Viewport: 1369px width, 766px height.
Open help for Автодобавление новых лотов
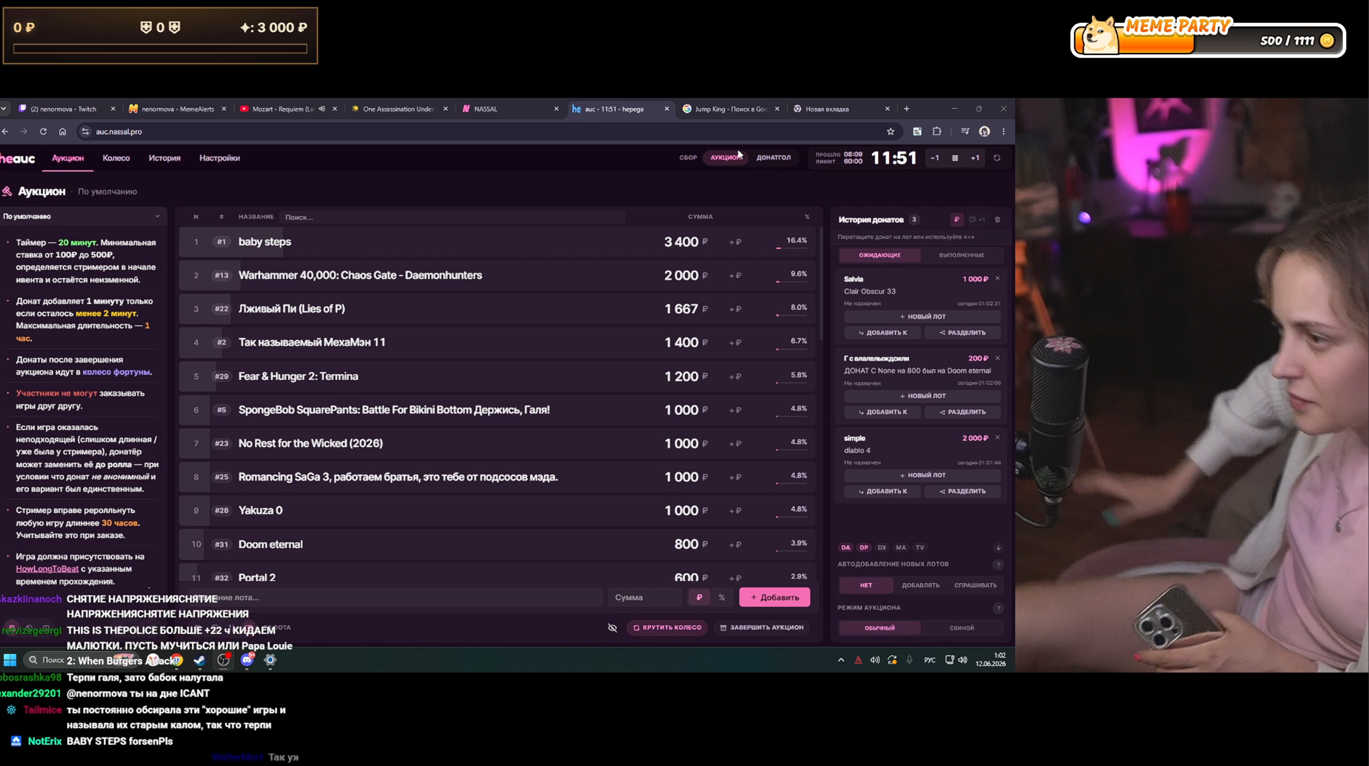pos(998,564)
